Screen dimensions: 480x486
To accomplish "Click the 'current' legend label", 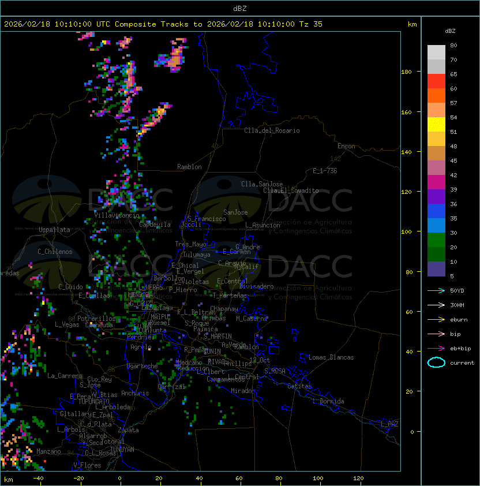I will click(462, 363).
